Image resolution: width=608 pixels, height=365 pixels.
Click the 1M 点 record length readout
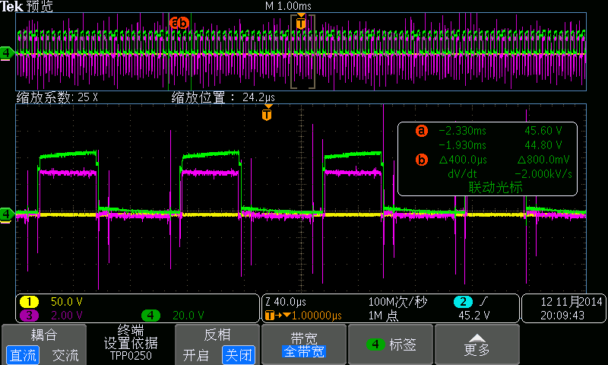click(383, 316)
